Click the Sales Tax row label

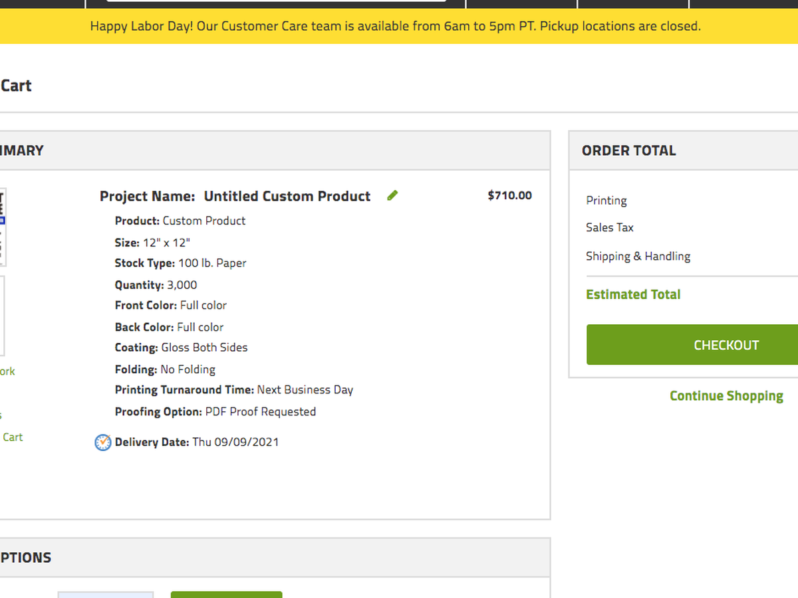click(609, 227)
